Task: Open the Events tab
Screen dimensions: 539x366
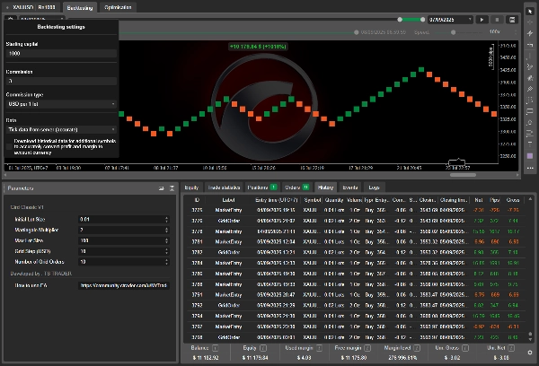Action: tap(350, 187)
